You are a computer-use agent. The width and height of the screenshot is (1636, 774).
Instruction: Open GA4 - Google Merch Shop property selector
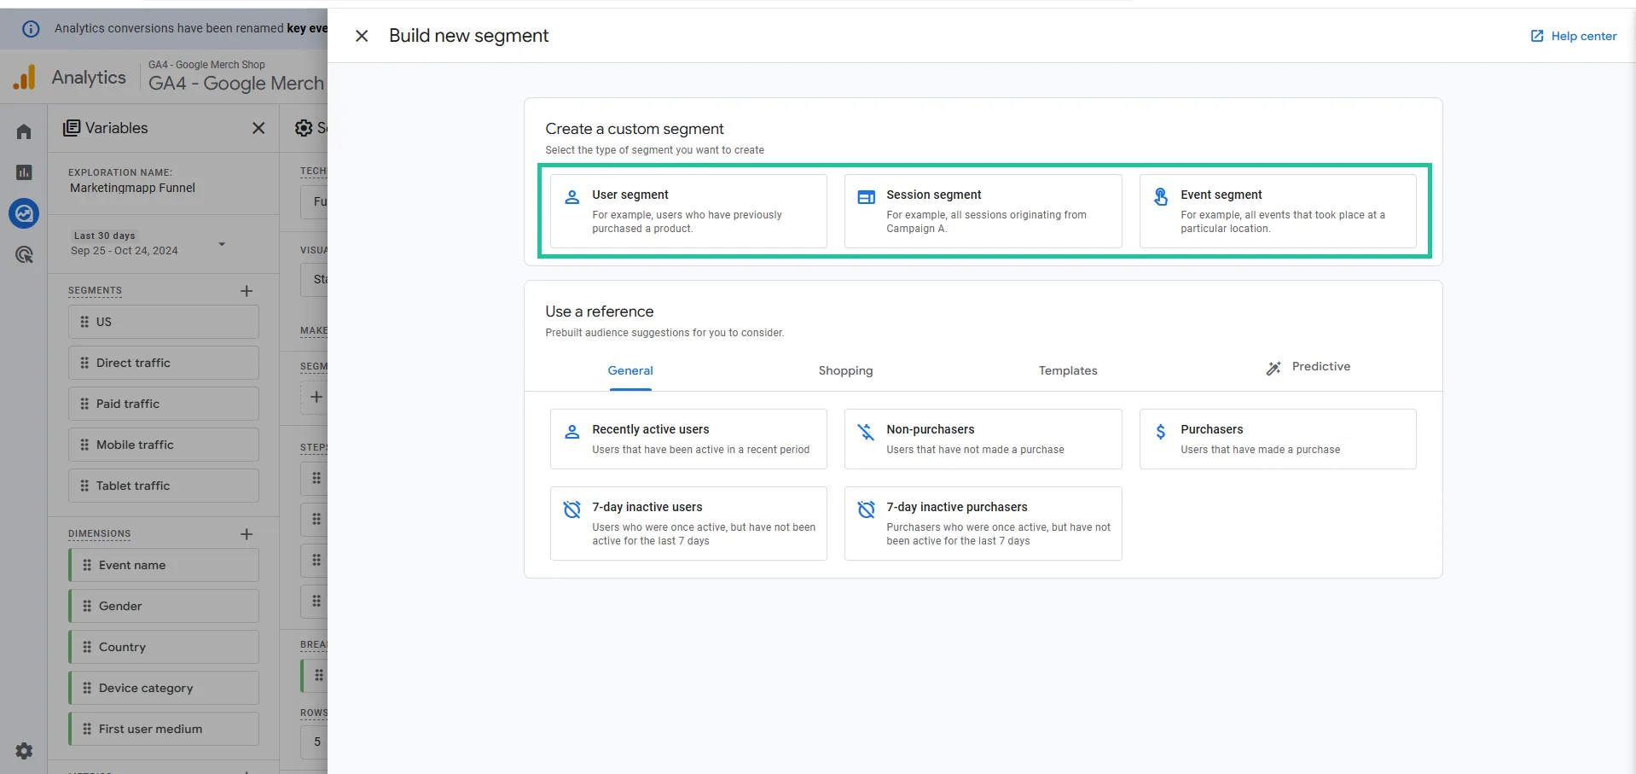pos(236,77)
